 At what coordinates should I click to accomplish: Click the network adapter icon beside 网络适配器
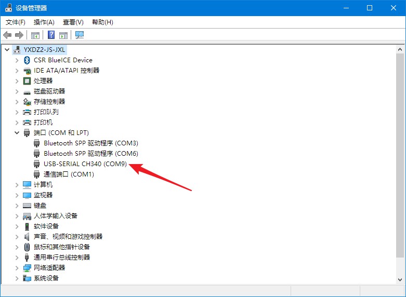[27, 268]
